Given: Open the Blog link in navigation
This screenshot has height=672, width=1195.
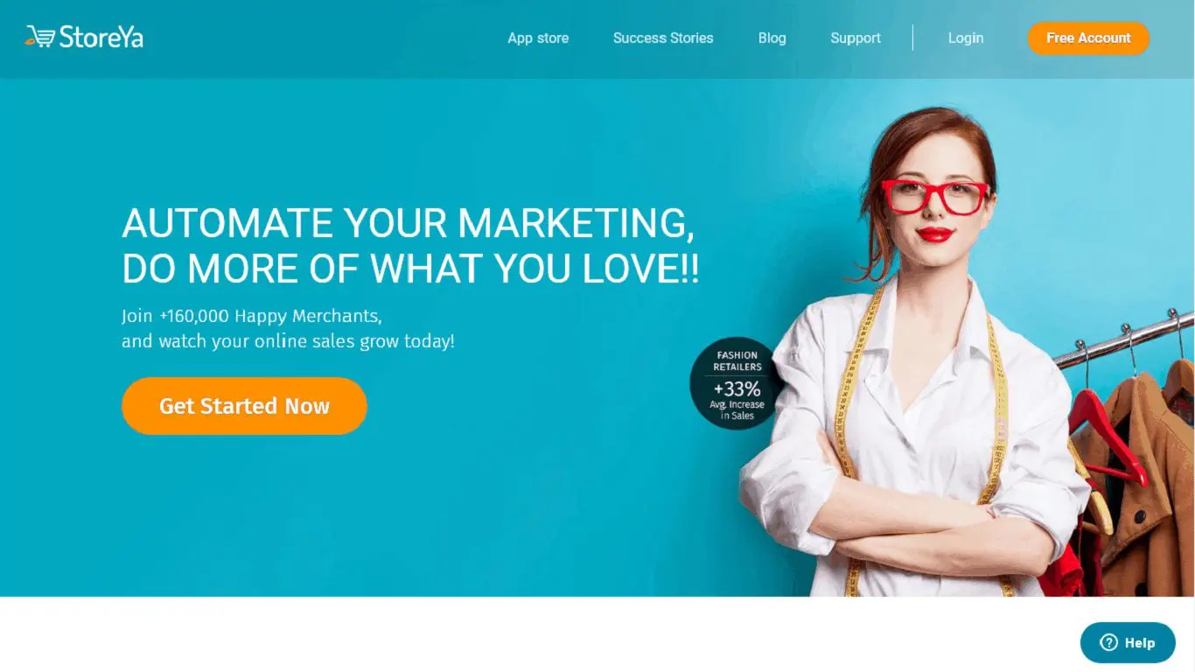Looking at the screenshot, I should pos(772,38).
